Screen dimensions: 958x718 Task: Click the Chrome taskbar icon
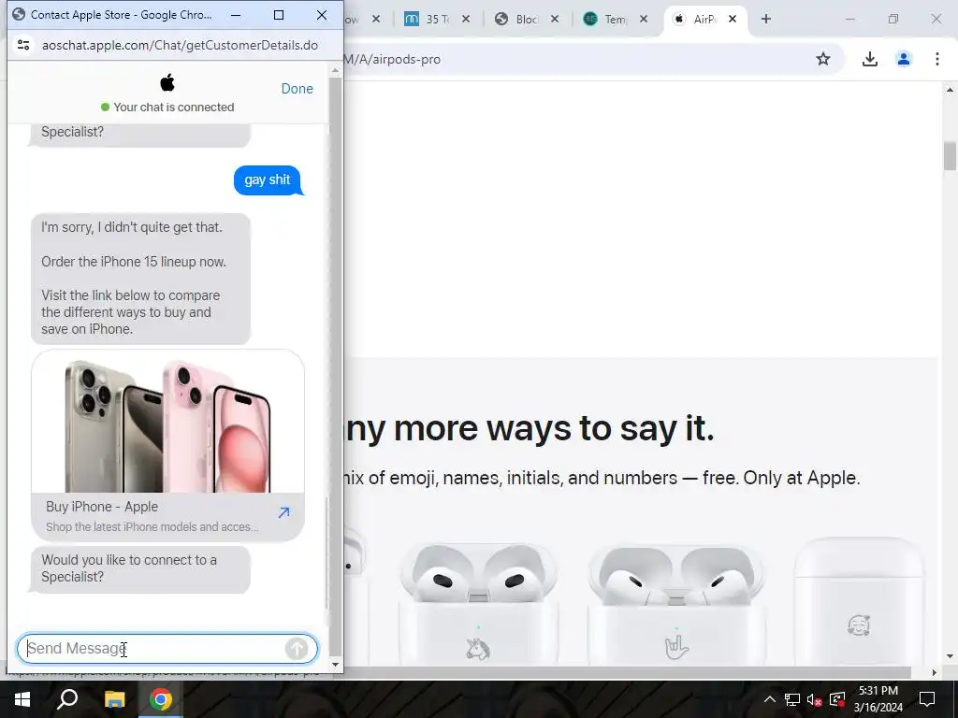[160, 699]
